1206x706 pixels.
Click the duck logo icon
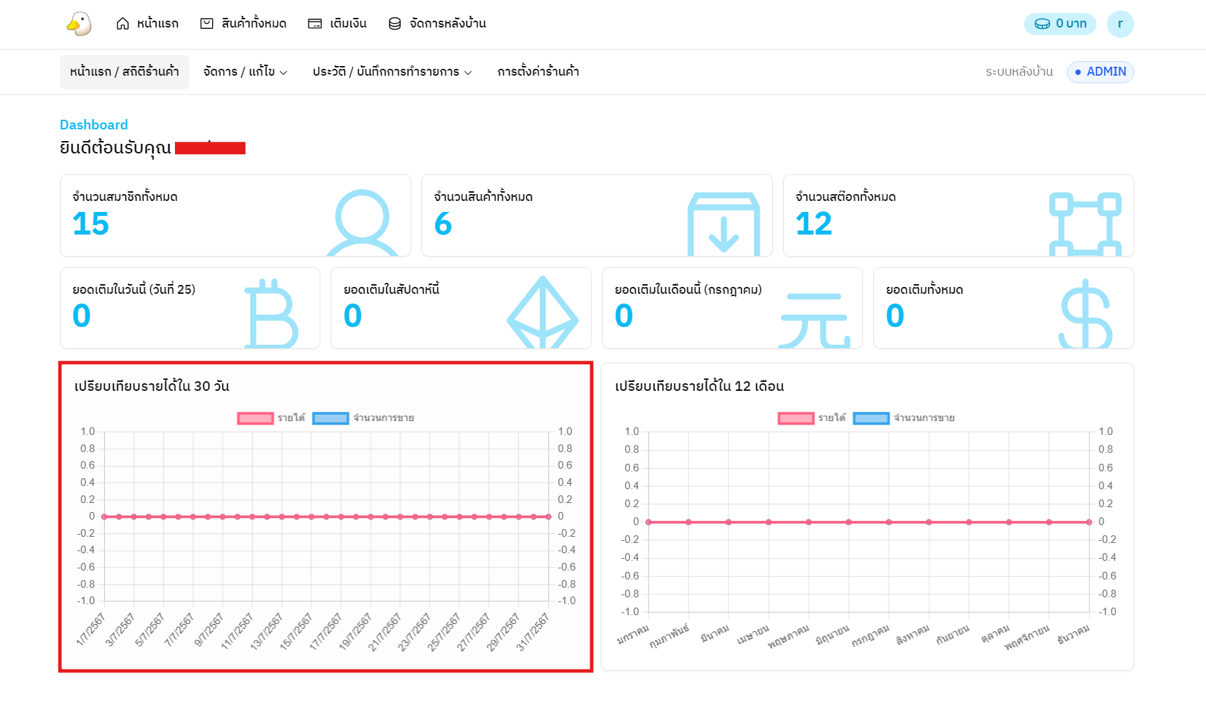click(79, 23)
